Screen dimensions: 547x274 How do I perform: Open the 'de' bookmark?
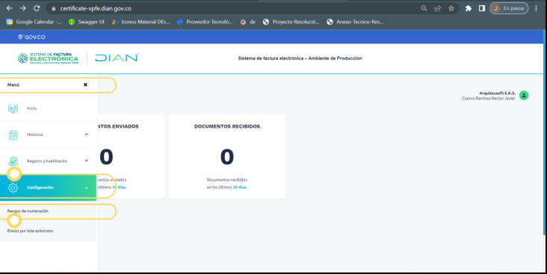pyautogui.click(x=248, y=22)
